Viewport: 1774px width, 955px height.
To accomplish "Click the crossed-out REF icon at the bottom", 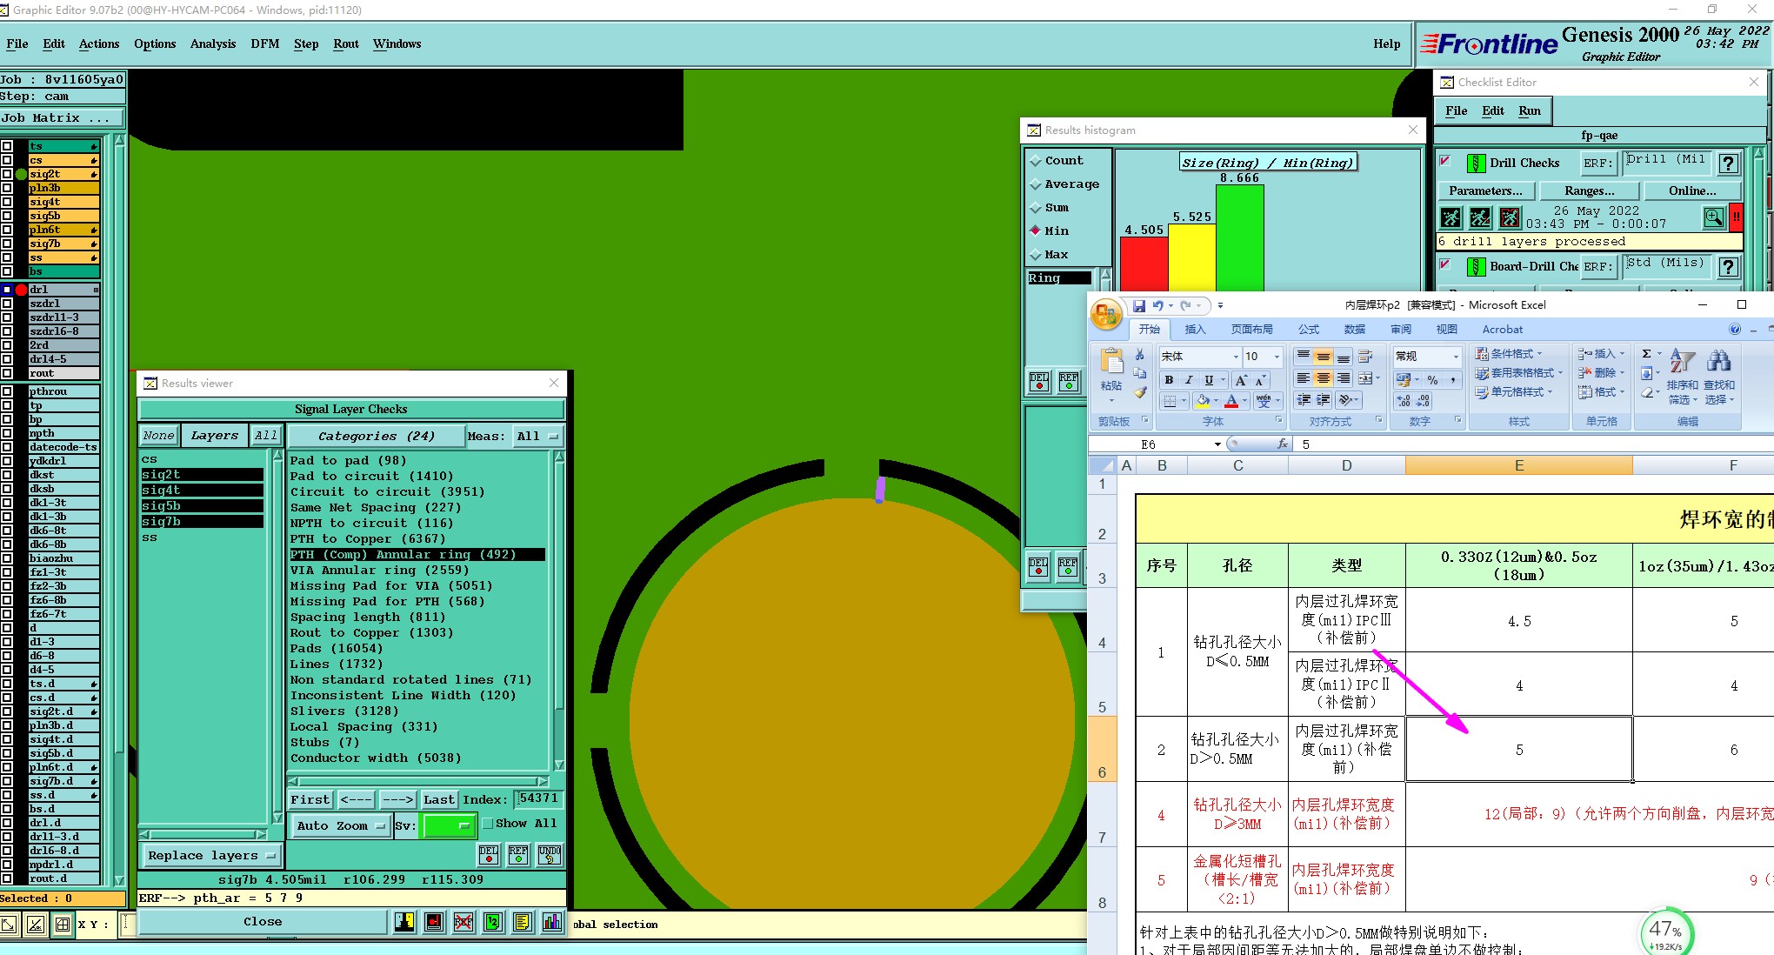I will point(464,922).
